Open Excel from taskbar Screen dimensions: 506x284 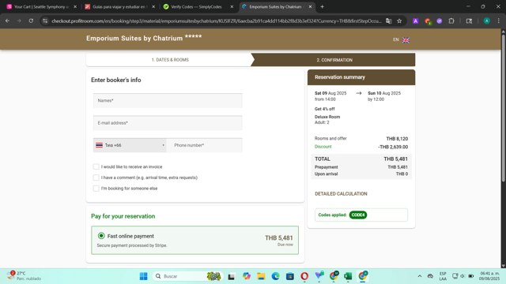(x=348, y=276)
